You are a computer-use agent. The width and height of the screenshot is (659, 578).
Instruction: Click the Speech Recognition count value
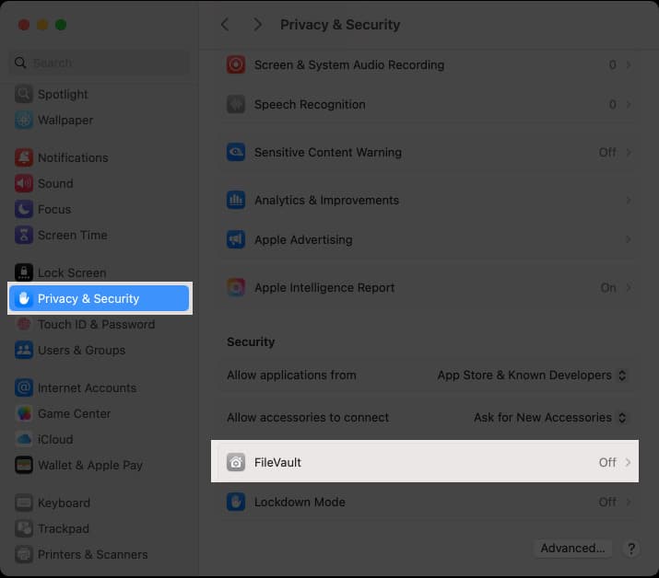(x=612, y=104)
